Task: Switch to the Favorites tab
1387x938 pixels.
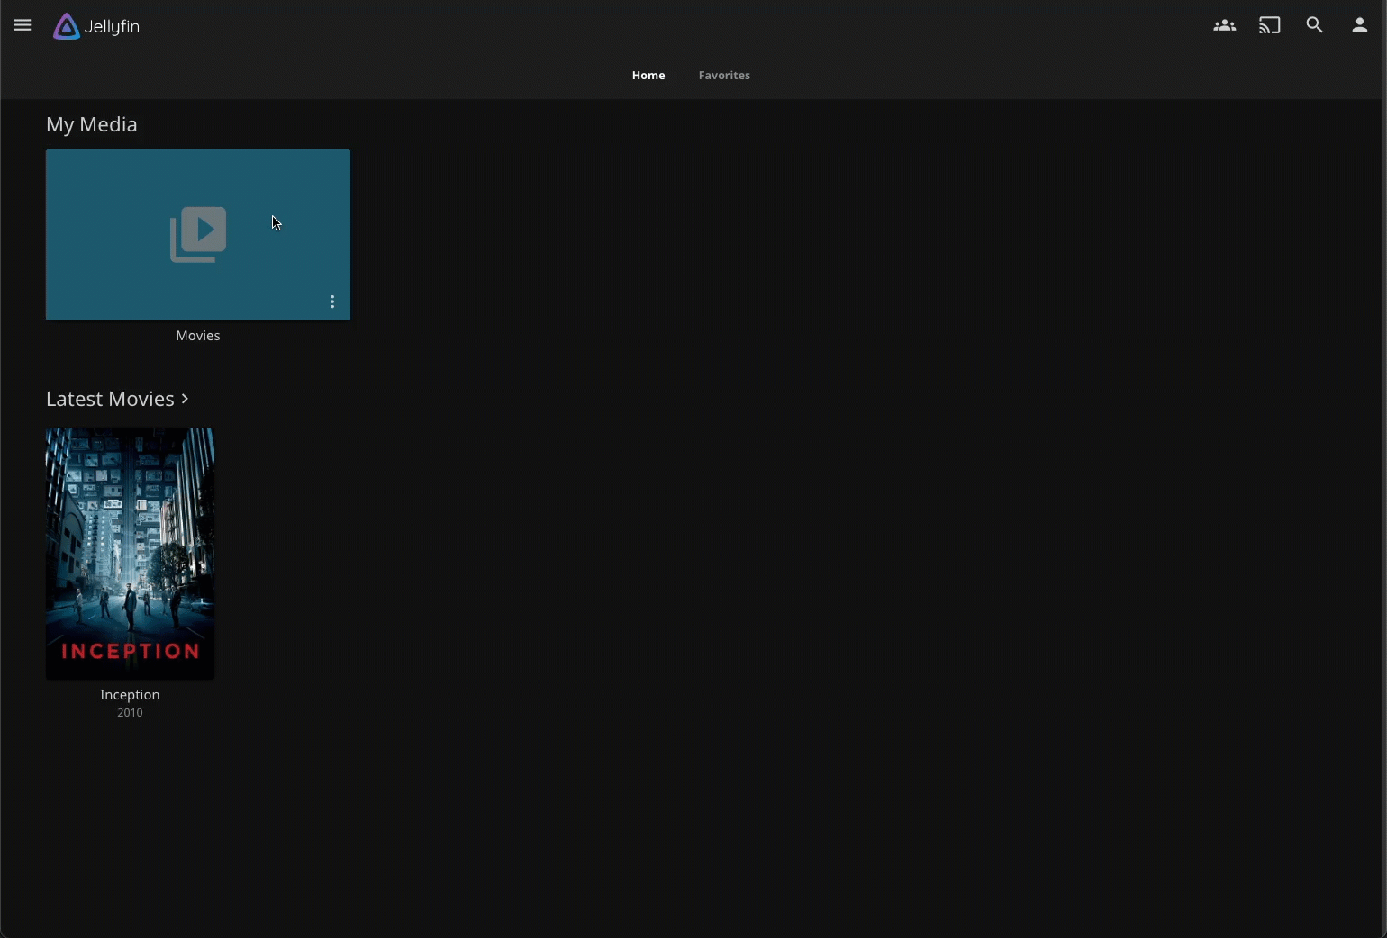Action: [x=724, y=76]
